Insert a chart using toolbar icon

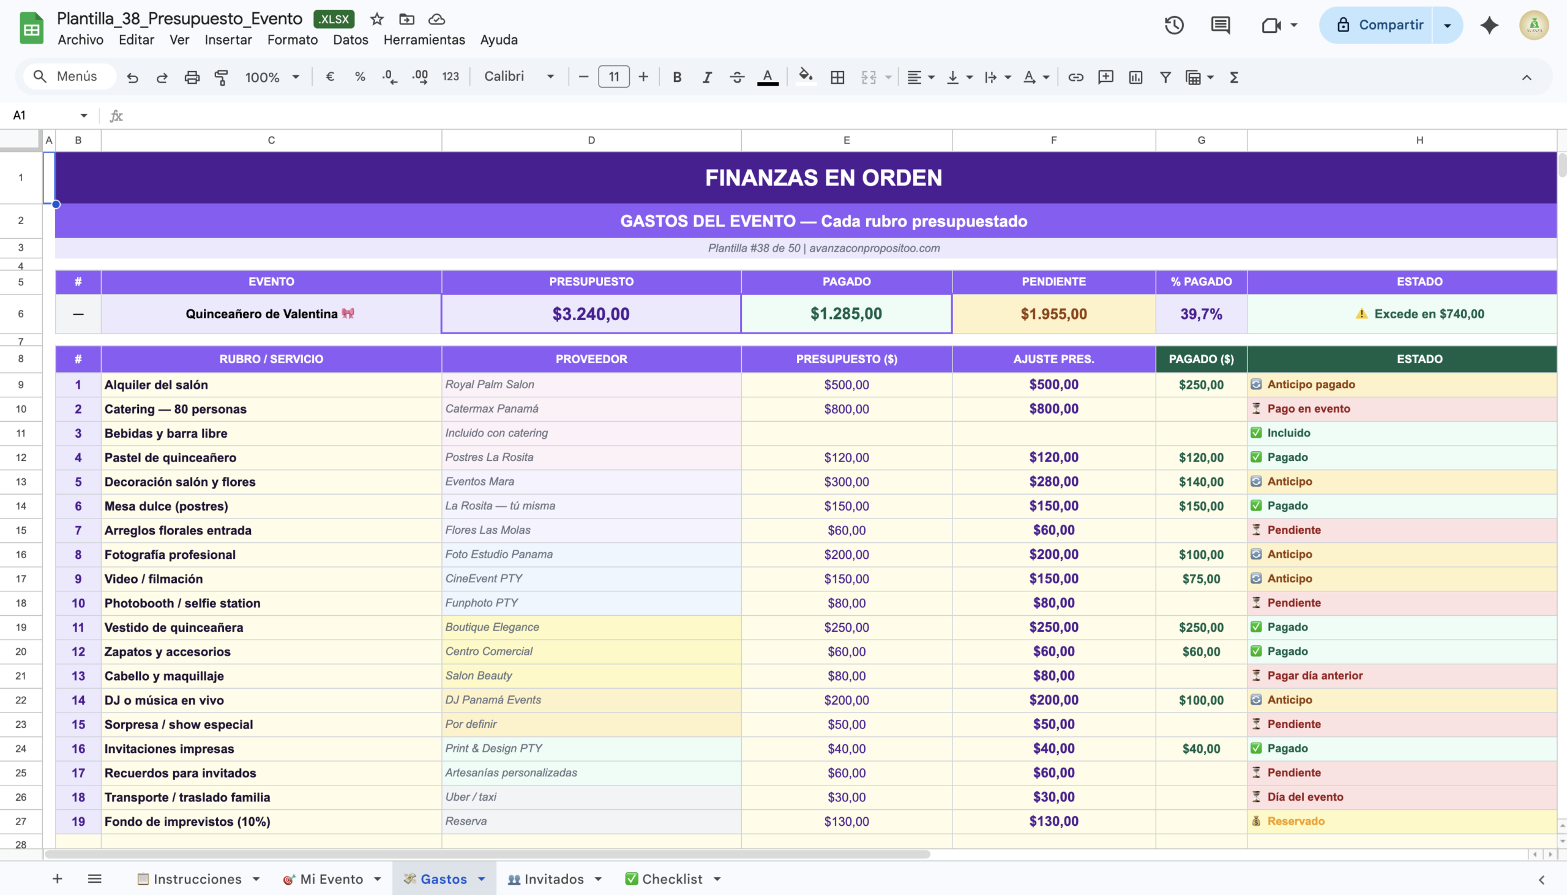click(1135, 77)
